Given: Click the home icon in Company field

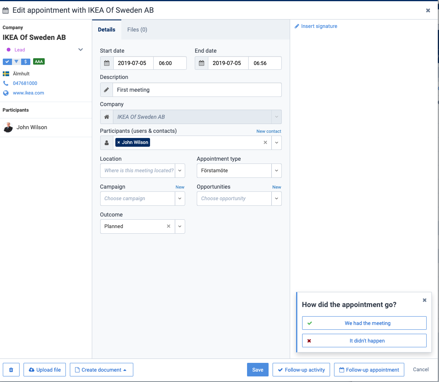Looking at the screenshot, I should pyautogui.click(x=107, y=117).
